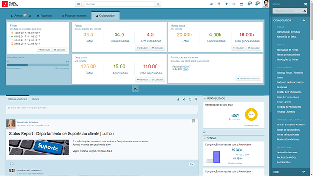The image size is (313, 176).
Task: Open the Status Report post title
Action: coord(62,134)
